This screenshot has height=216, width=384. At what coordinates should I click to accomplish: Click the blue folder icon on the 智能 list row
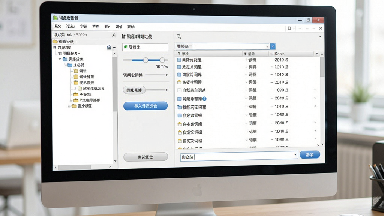[179, 107]
